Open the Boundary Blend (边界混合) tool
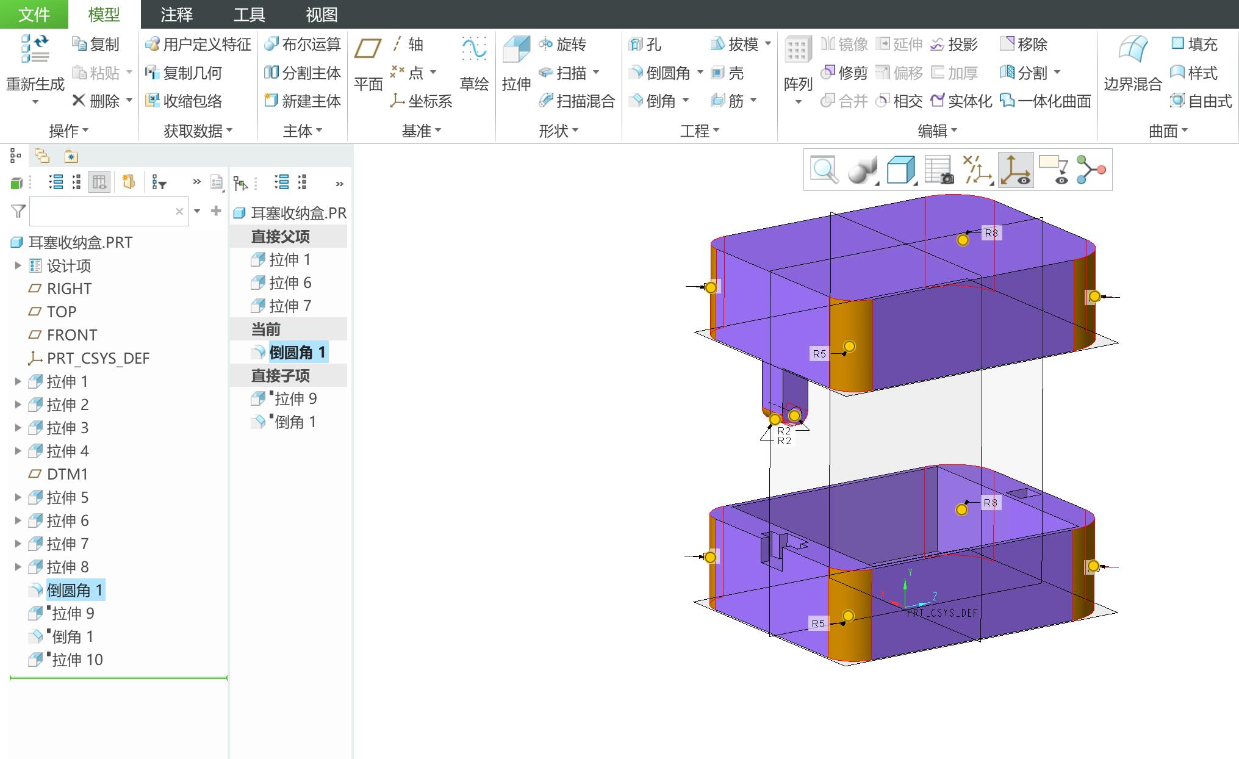The height and width of the screenshot is (759, 1239). coord(1133,50)
